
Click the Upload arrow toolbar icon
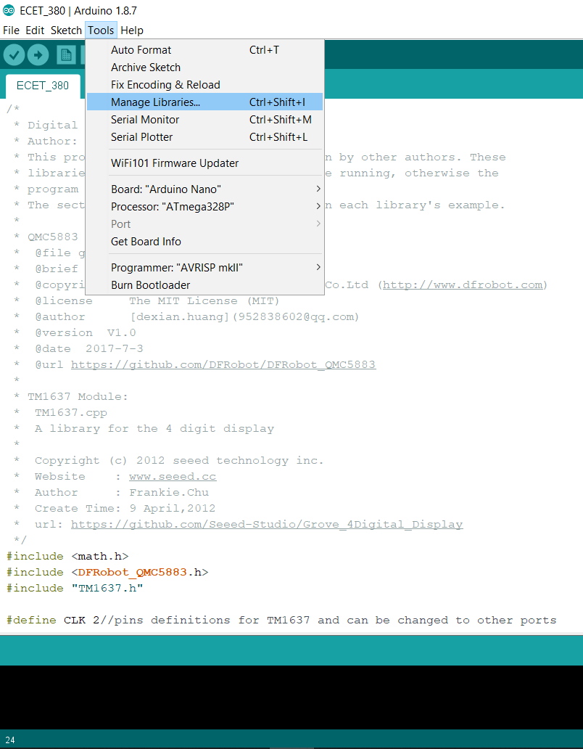38,55
